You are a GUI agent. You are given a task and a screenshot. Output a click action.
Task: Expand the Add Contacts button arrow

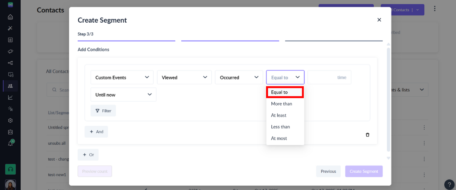[418, 10]
